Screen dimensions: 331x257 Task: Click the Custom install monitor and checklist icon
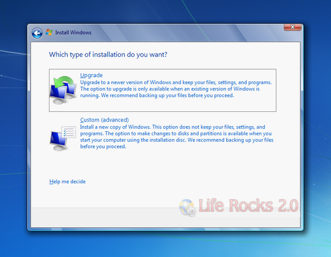point(63,138)
